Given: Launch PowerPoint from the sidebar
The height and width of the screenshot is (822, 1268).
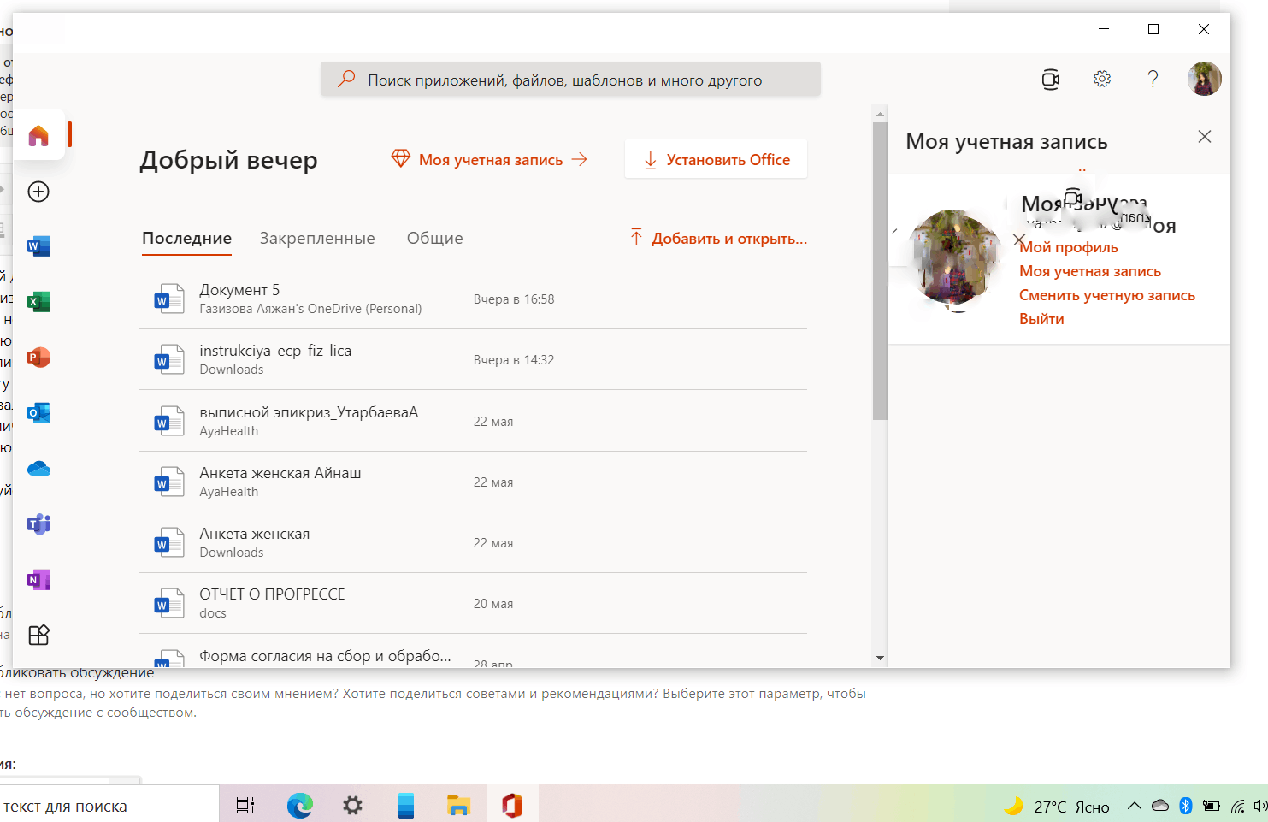Looking at the screenshot, I should click(x=38, y=358).
